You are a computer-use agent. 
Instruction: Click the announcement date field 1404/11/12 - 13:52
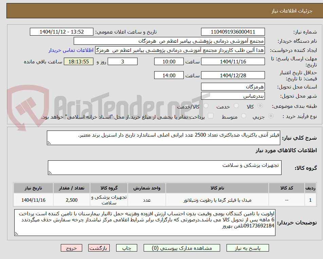point(61,32)
